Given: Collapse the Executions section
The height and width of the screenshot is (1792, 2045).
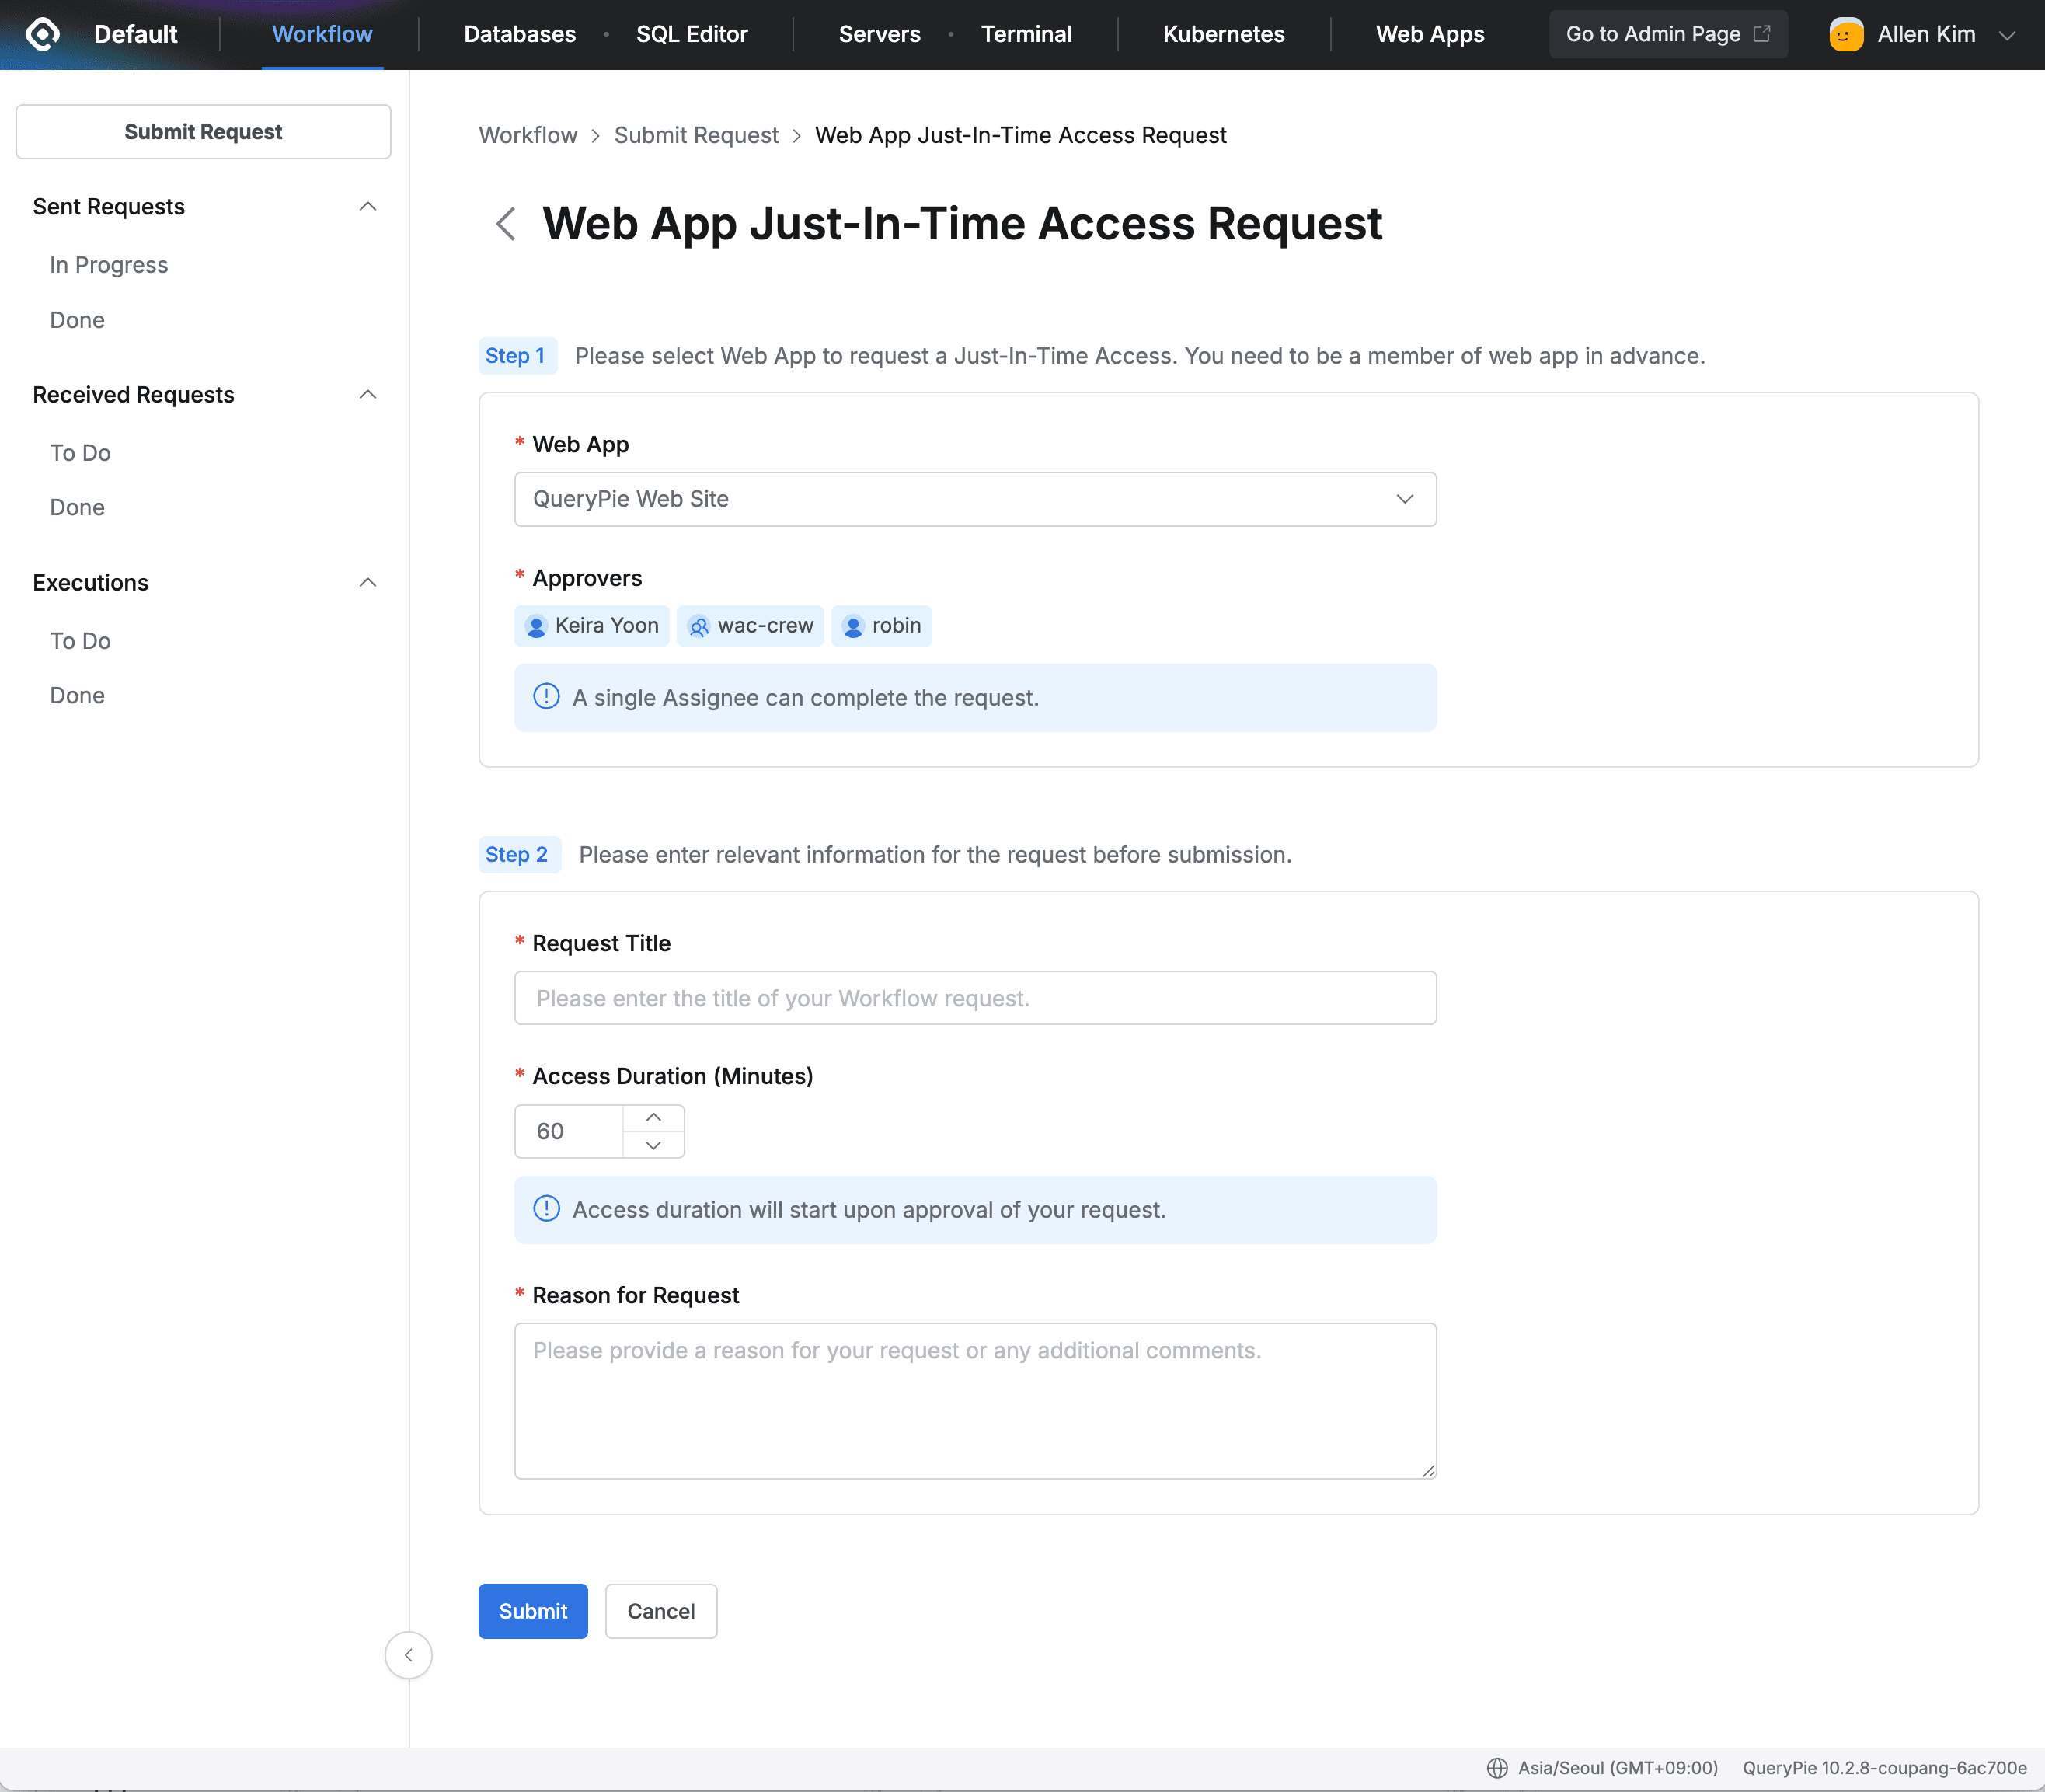Looking at the screenshot, I should pyautogui.click(x=367, y=582).
